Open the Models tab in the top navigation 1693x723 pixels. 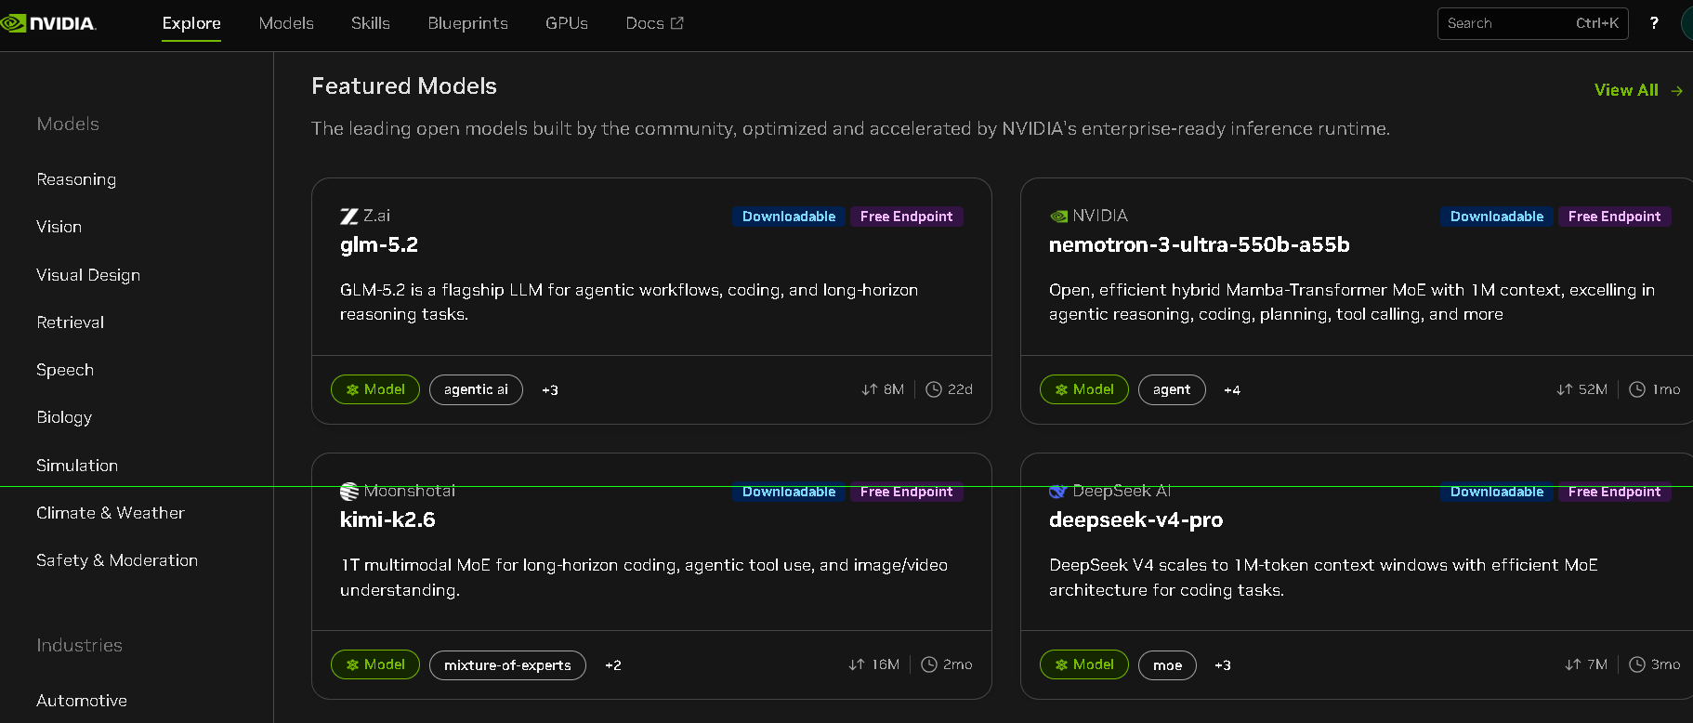pos(286,23)
